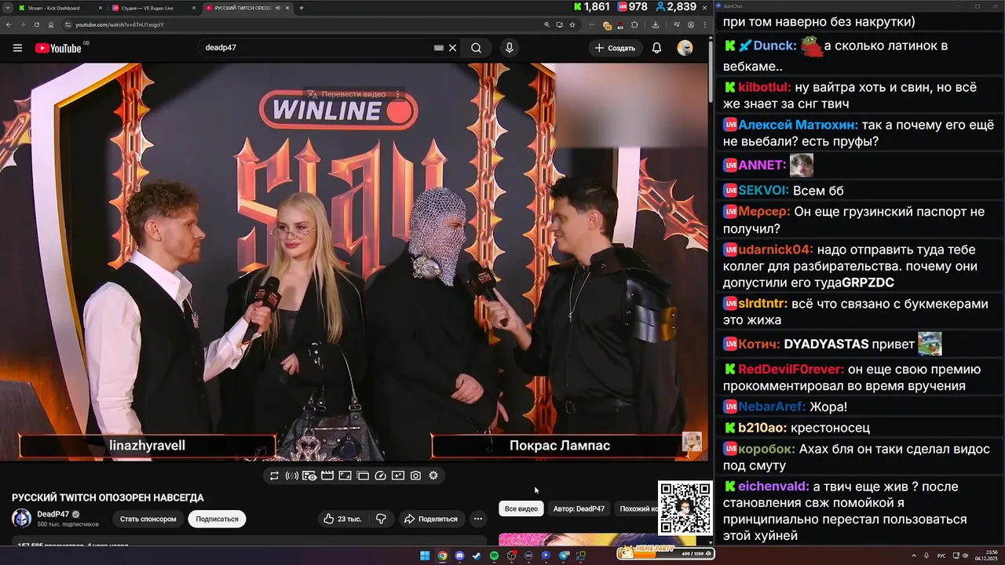Click Поделиться share button

[x=430, y=519]
